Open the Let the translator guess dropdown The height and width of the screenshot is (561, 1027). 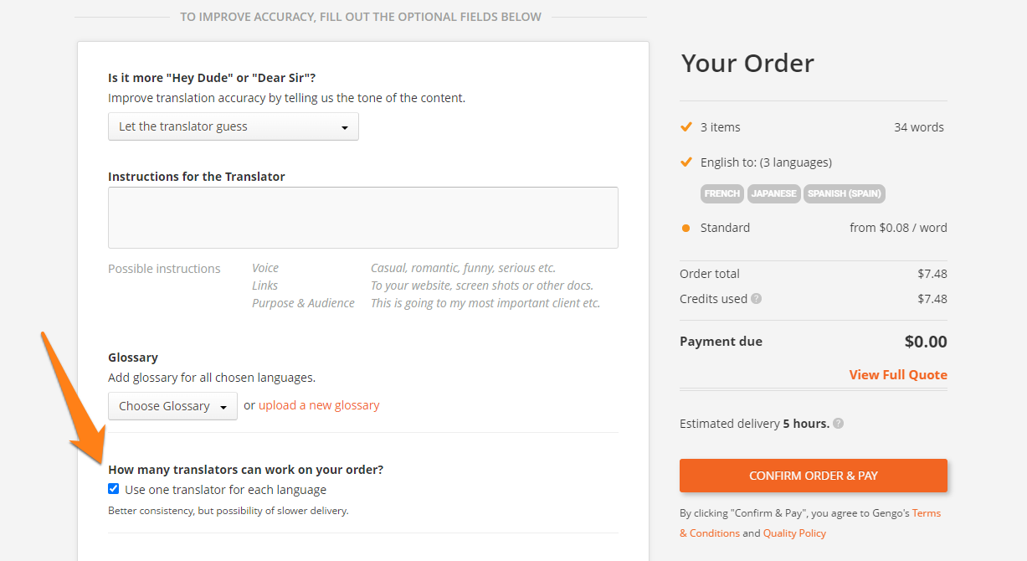[x=234, y=126]
